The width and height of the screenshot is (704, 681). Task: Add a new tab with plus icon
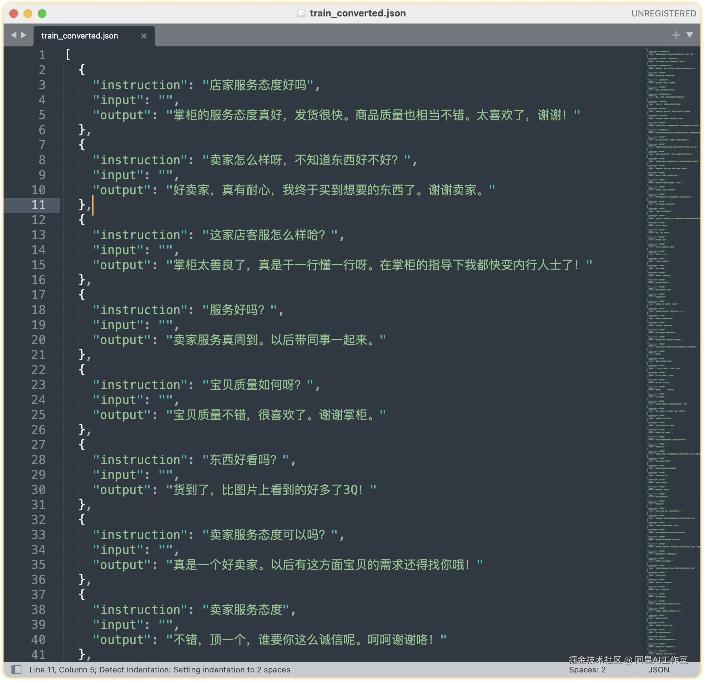coord(676,35)
